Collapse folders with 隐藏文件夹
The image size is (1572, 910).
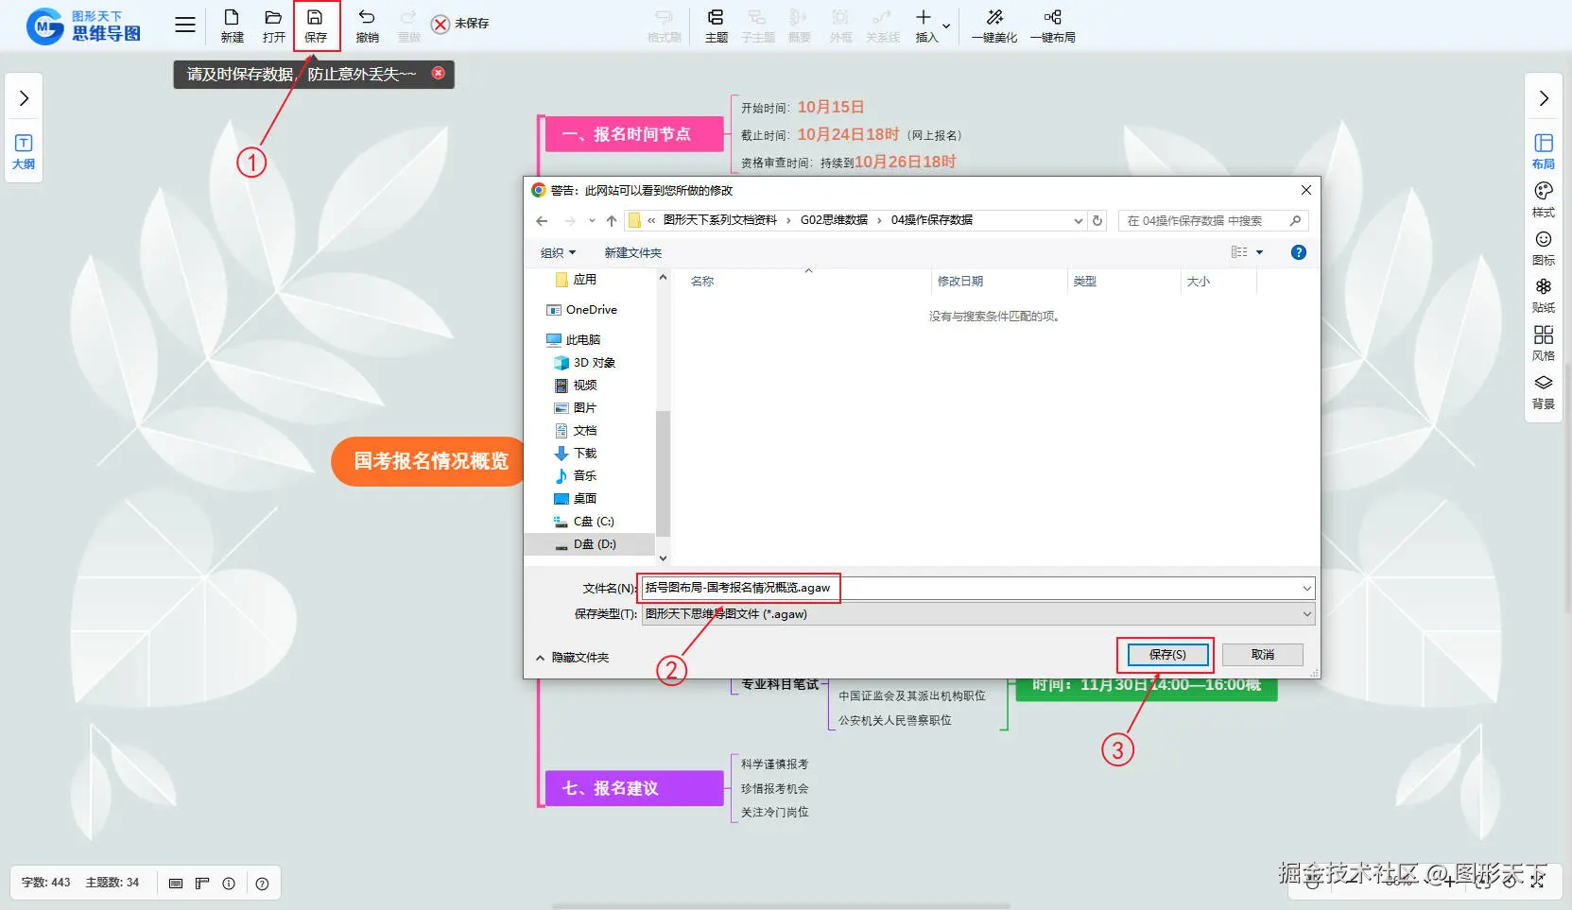(573, 658)
